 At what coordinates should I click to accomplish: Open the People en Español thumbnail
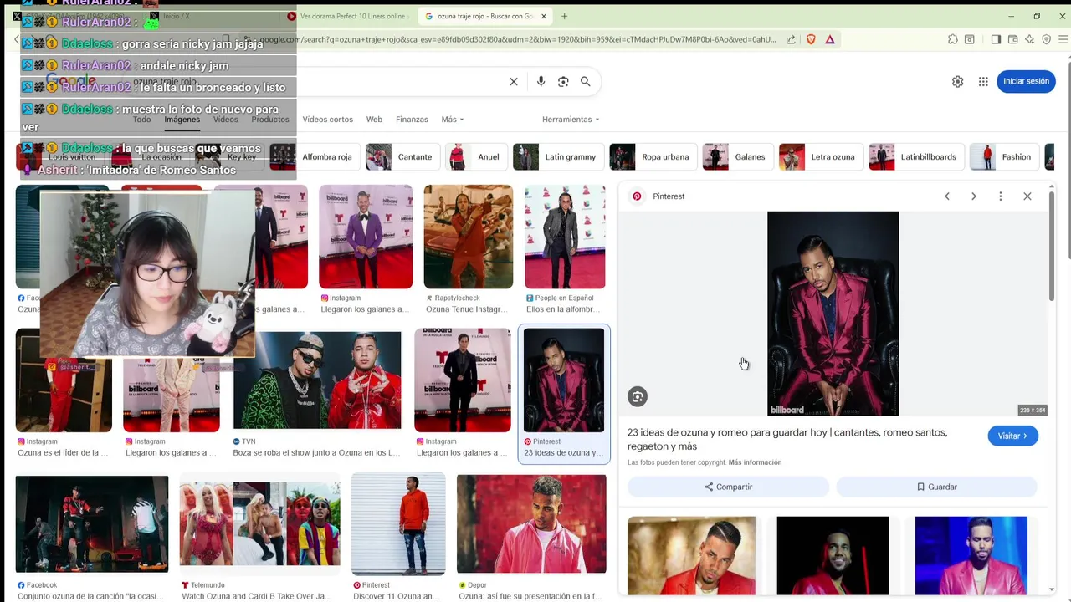565,237
